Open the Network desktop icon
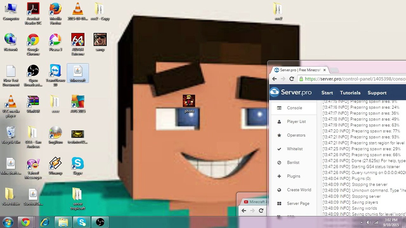The width and height of the screenshot is (406, 228). pos(11,42)
